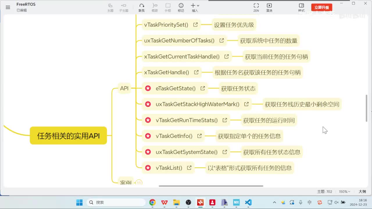Click the 外框 (boundary) toolbar icon
This screenshot has width=372, height=209.
[168, 8]
